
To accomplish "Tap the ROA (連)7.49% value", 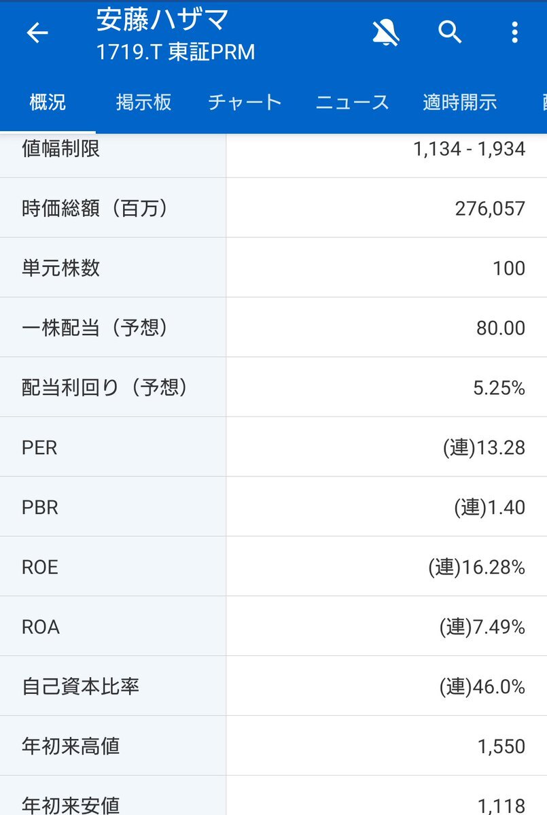I will click(482, 627).
